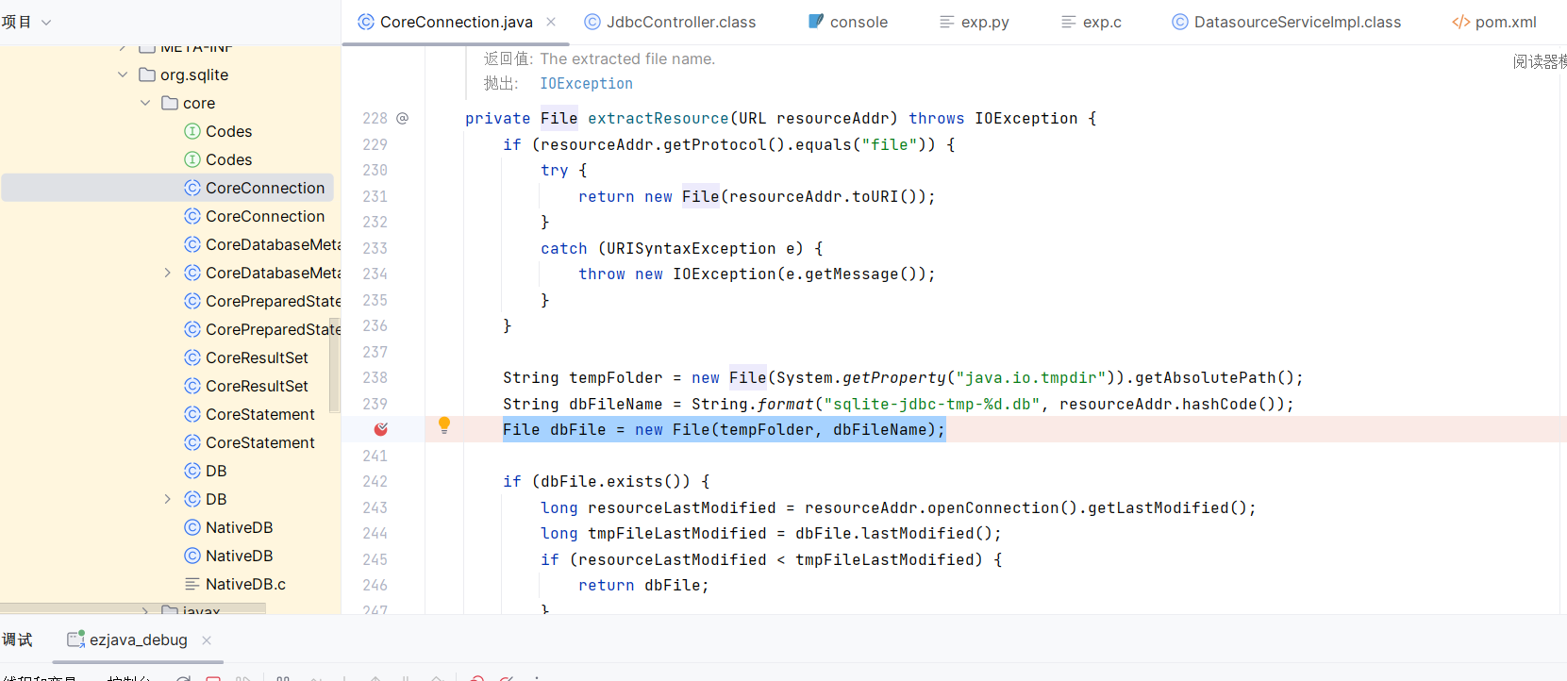This screenshot has height=681, width=1567.
Task: Select the org.sqlite folder icon
Action: pos(147,75)
